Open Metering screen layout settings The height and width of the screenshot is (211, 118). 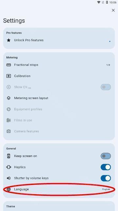pos(59,98)
